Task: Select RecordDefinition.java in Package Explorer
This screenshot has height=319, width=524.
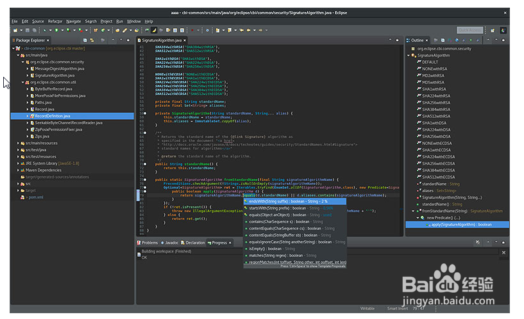Action: click(53, 116)
